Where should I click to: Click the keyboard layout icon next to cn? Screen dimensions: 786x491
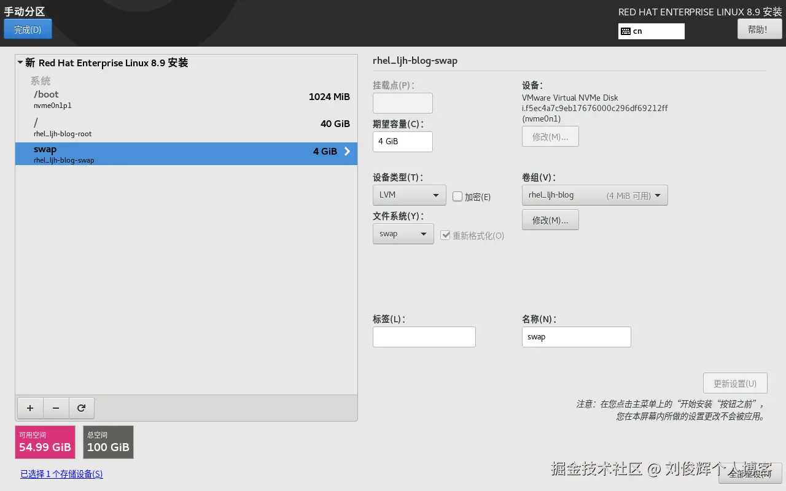click(x=626, y=31)
